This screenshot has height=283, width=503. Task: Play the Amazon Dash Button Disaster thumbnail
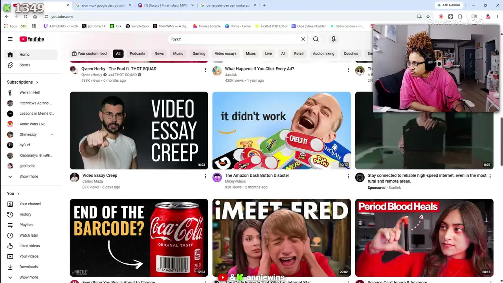point(281,130)
